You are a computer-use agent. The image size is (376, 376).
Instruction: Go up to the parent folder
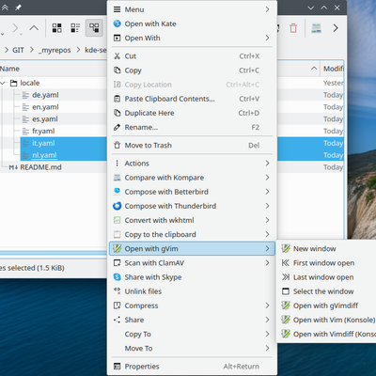click(34, 28)
